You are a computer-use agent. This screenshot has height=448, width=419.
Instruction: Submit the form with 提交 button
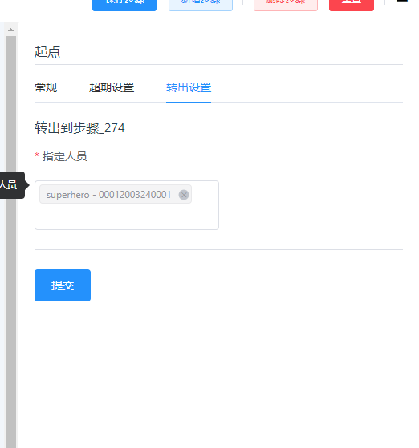pyautogui.click(x=63, y=285)
